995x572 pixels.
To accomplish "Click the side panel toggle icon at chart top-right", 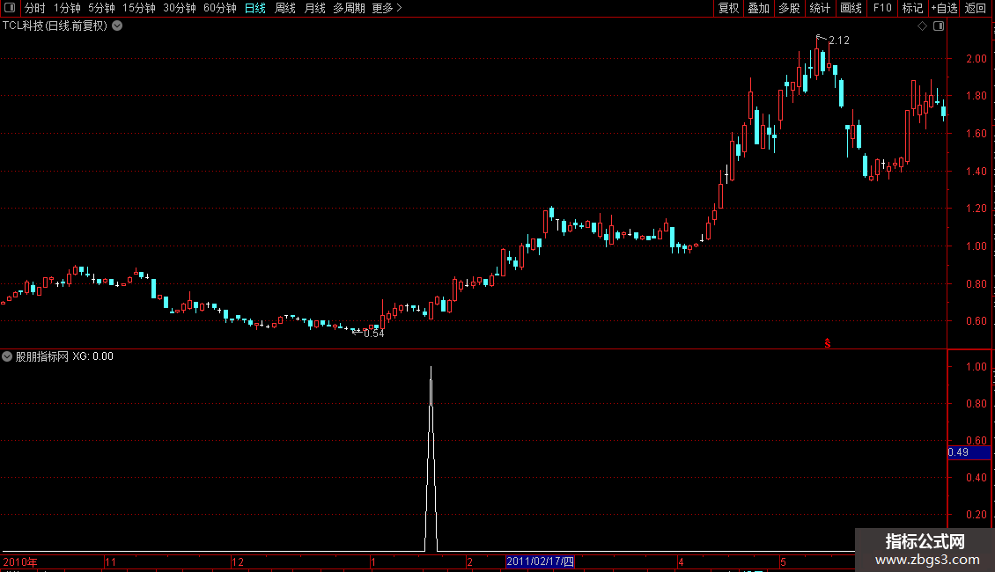I will (939, 26).
